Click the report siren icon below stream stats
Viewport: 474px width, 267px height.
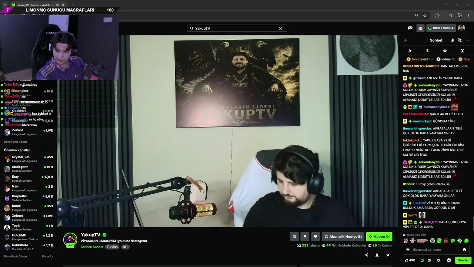[x=377, y=255]
